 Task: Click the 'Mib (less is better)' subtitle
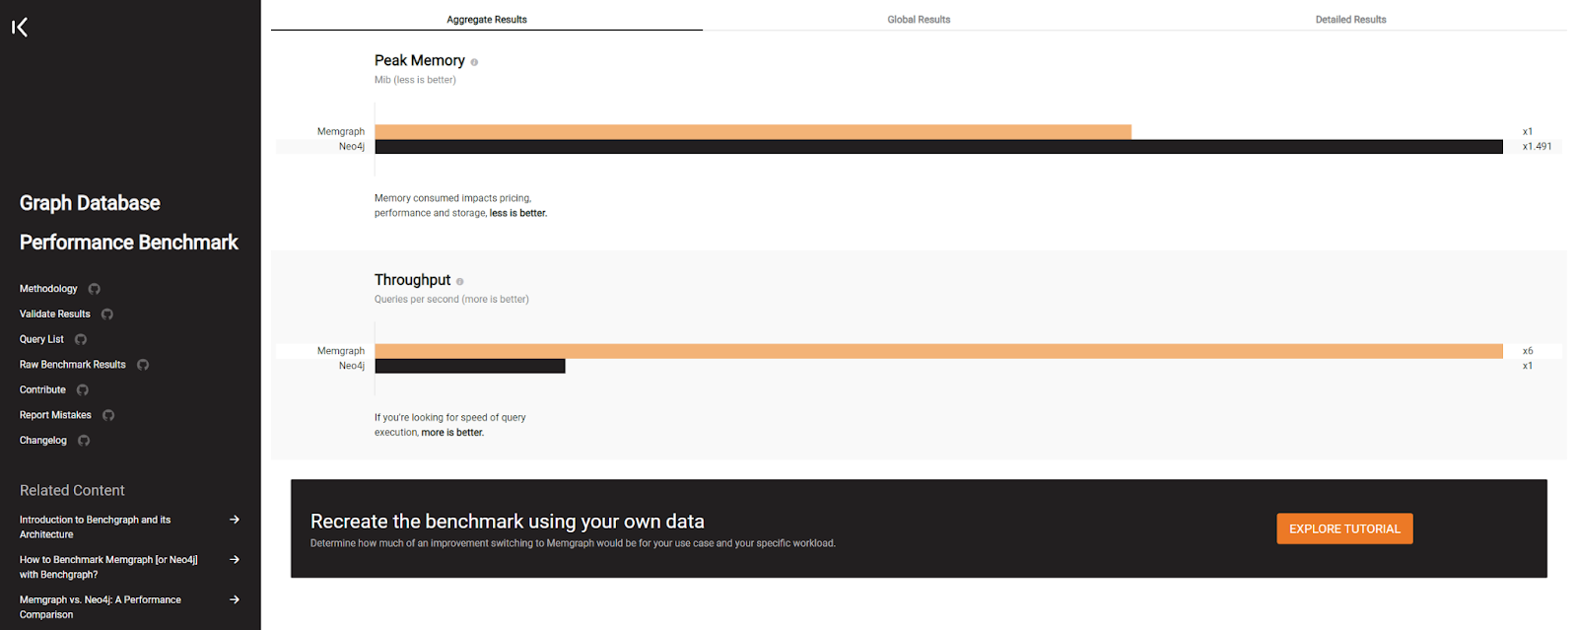click(415, 80)
